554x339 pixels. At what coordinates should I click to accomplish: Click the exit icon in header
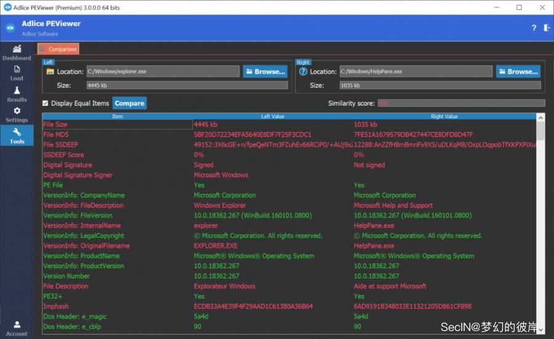tap(547, 28)
